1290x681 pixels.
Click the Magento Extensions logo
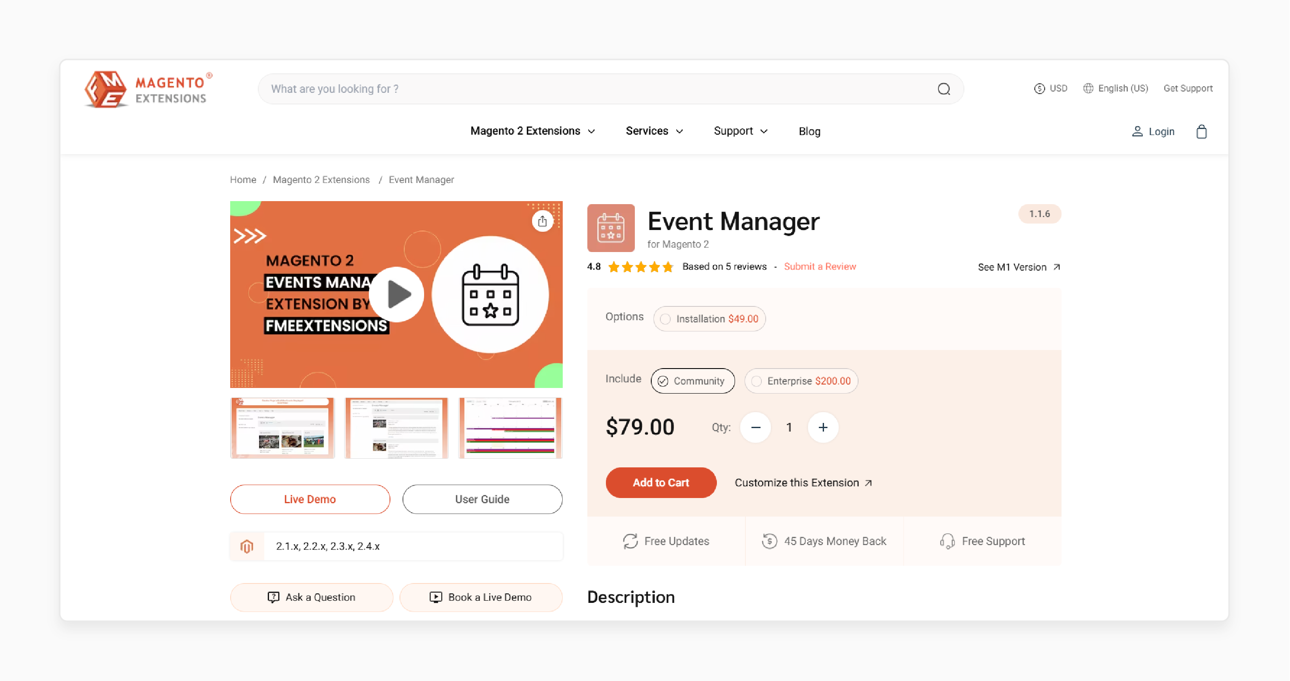pos(148,90)
